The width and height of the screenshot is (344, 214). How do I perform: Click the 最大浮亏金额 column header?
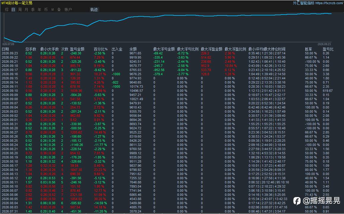point(164,49)
